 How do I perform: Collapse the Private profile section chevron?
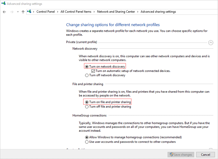tap(211, 42)
